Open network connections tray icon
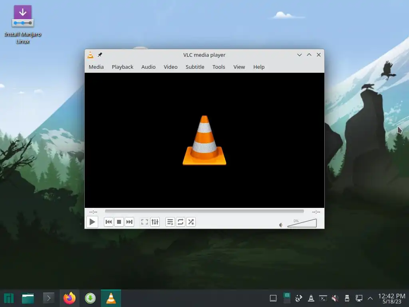The height and width of the screenshot is (307, 409). 359,298
